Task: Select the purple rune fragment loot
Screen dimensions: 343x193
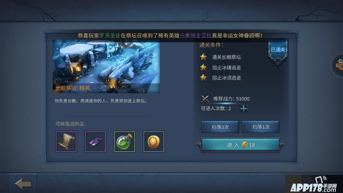Action: click(95, 142)
